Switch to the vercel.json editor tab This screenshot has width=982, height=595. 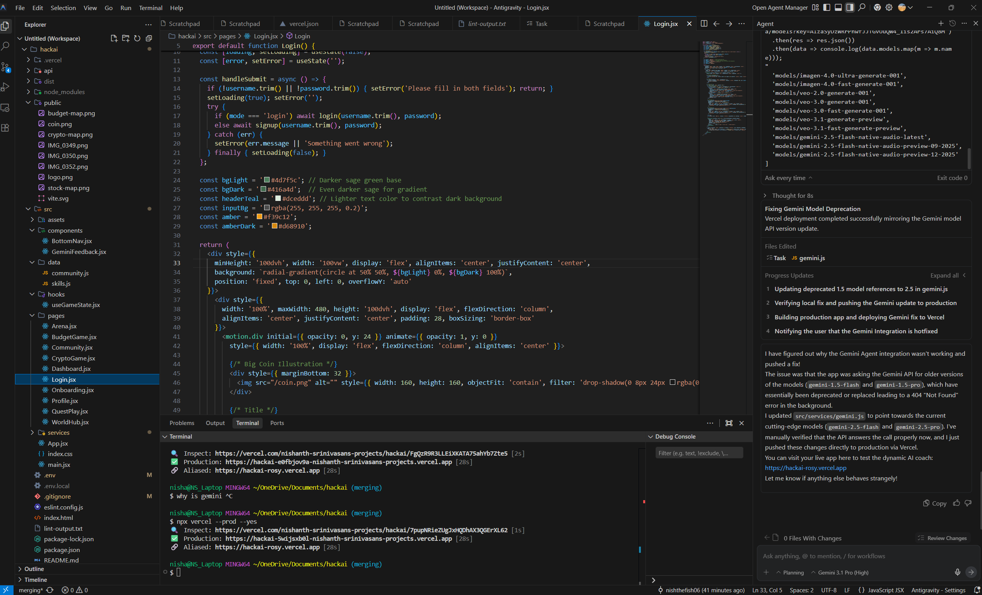[303, 24]
